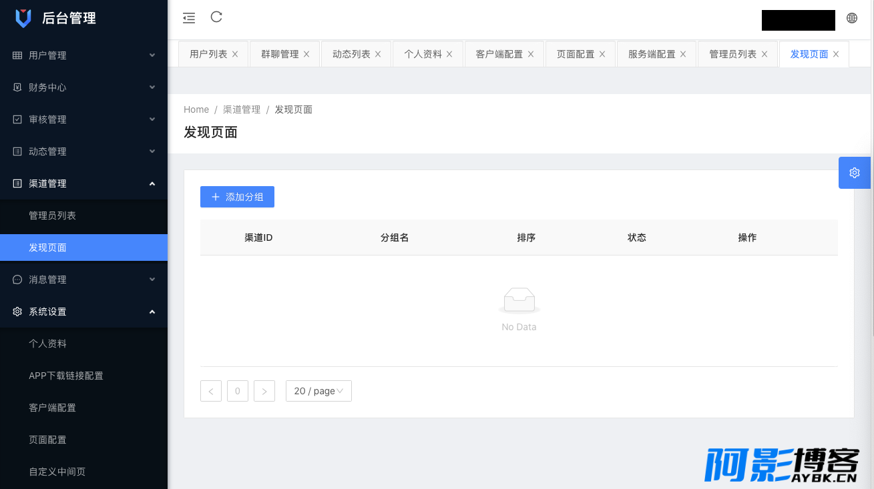Image resolution: width=874 pixels, height=489 pixels.
Task: Click the 添加分组 button
Action: pyautogui.click(x=237, y=197)
